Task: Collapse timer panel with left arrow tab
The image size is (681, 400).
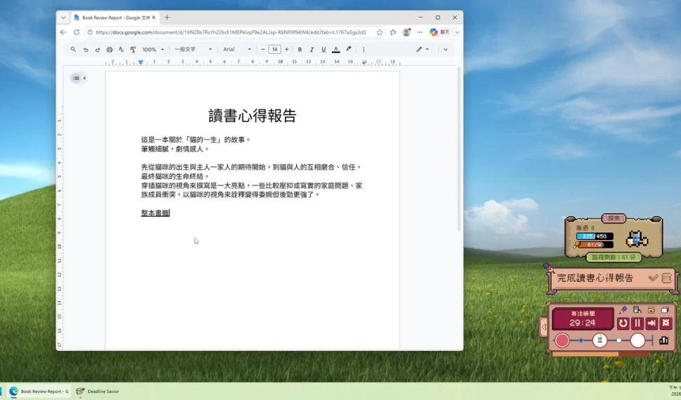Action: 544,327
